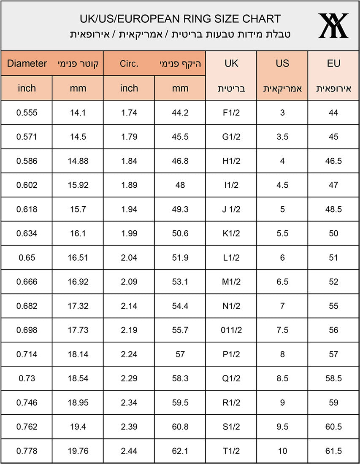
Task: Click the 'inch' subheader under Diameter
Action: 27,88
